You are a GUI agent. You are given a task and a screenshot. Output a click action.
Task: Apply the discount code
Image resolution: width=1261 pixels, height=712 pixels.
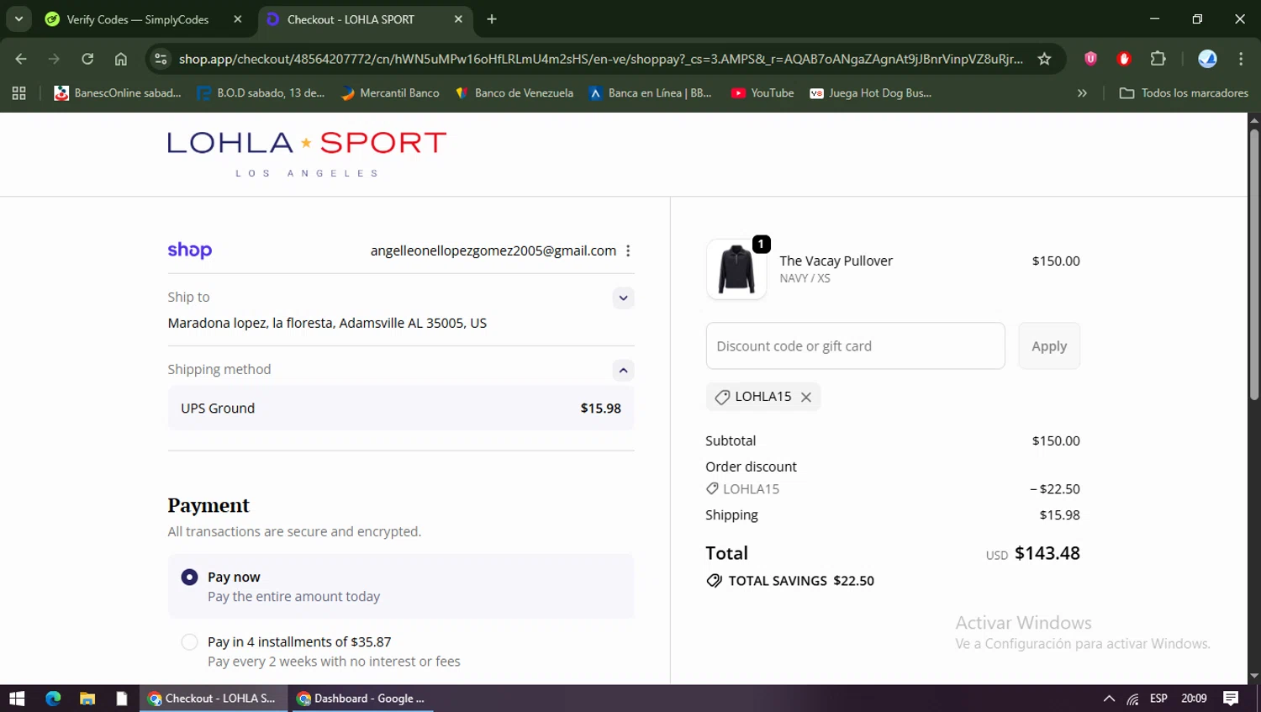(x=1049, y=345)
